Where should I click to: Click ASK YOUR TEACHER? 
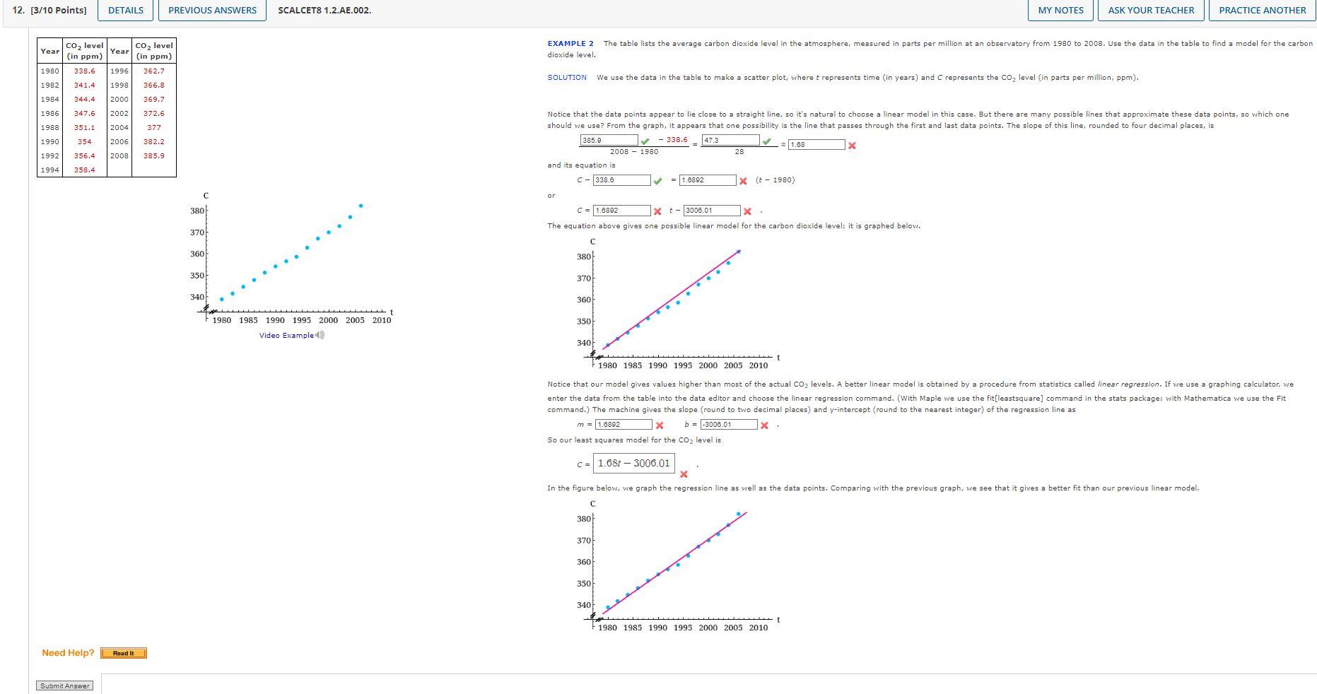pyautogui.click(x=1151, y=11)
